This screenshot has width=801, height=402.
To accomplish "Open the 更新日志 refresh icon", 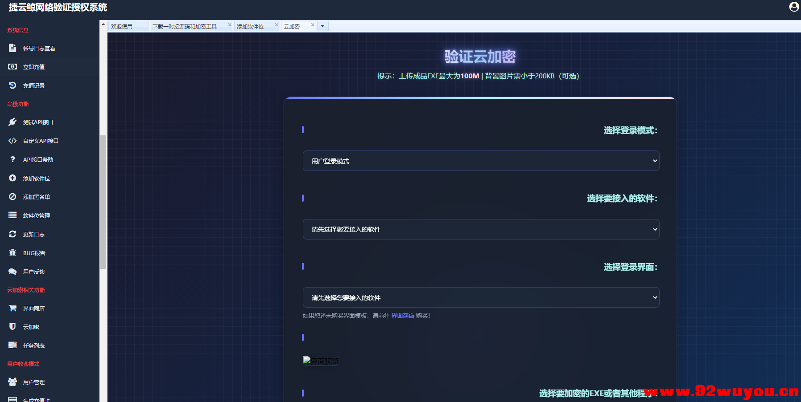I will [x=12, y=234].
